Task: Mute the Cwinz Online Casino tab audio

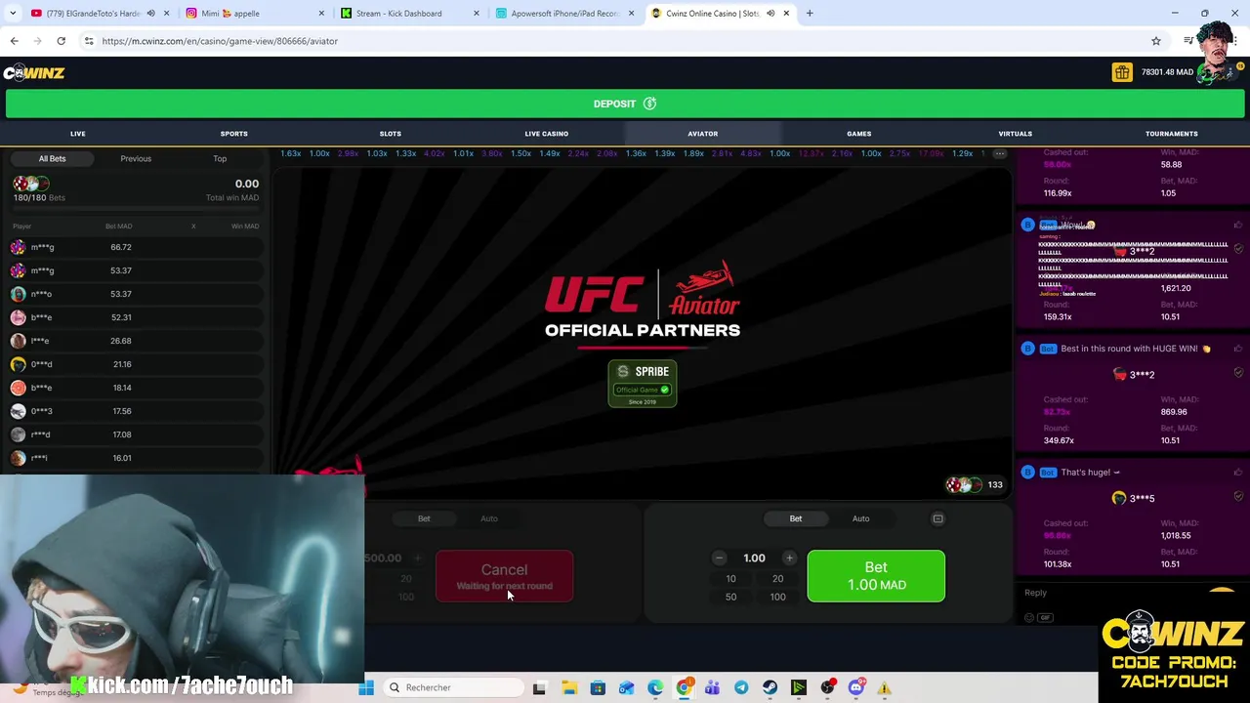Action: (x=771, y=14)
